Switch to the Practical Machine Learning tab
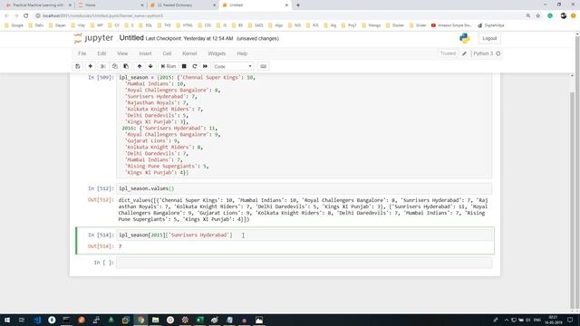Screen dimensions: 580x326 pyautogui.click(x=38, y=5)
